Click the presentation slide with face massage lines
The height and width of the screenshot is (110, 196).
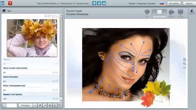126,64
